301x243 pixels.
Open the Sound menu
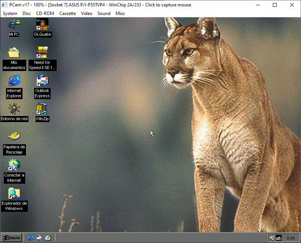[104, 14]
